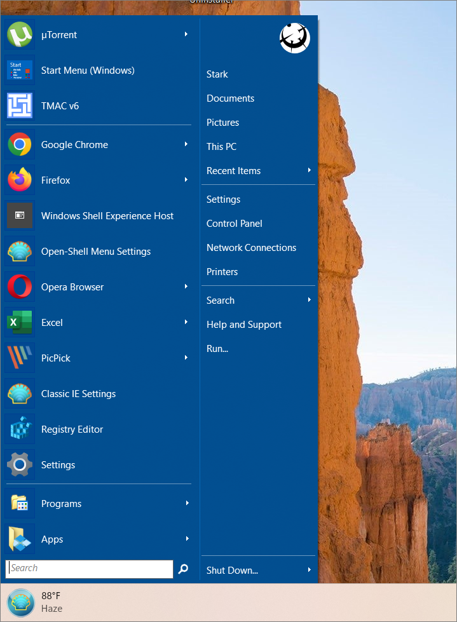The width and height of the screenshot is (457, 622).
Task: Click the Open-Shell start button on taskbar
Action: click(x=20, y=602)
